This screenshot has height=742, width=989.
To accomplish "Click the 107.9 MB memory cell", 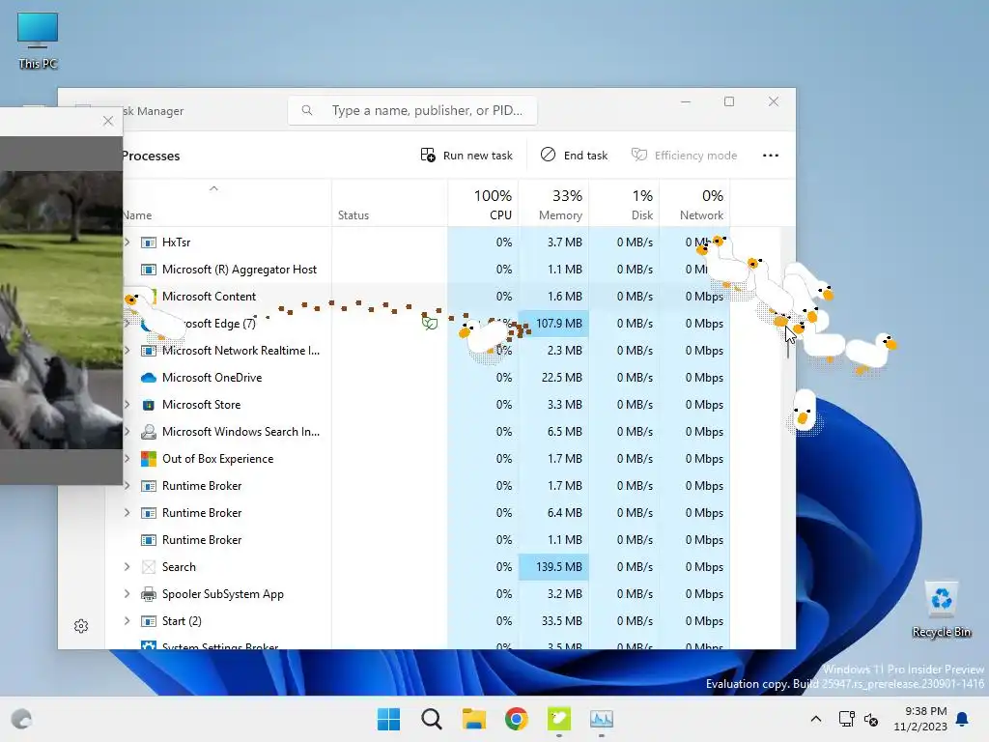I will click(x=553, y=324).
